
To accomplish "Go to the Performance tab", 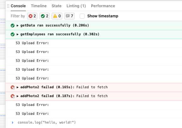I will 103,6.
